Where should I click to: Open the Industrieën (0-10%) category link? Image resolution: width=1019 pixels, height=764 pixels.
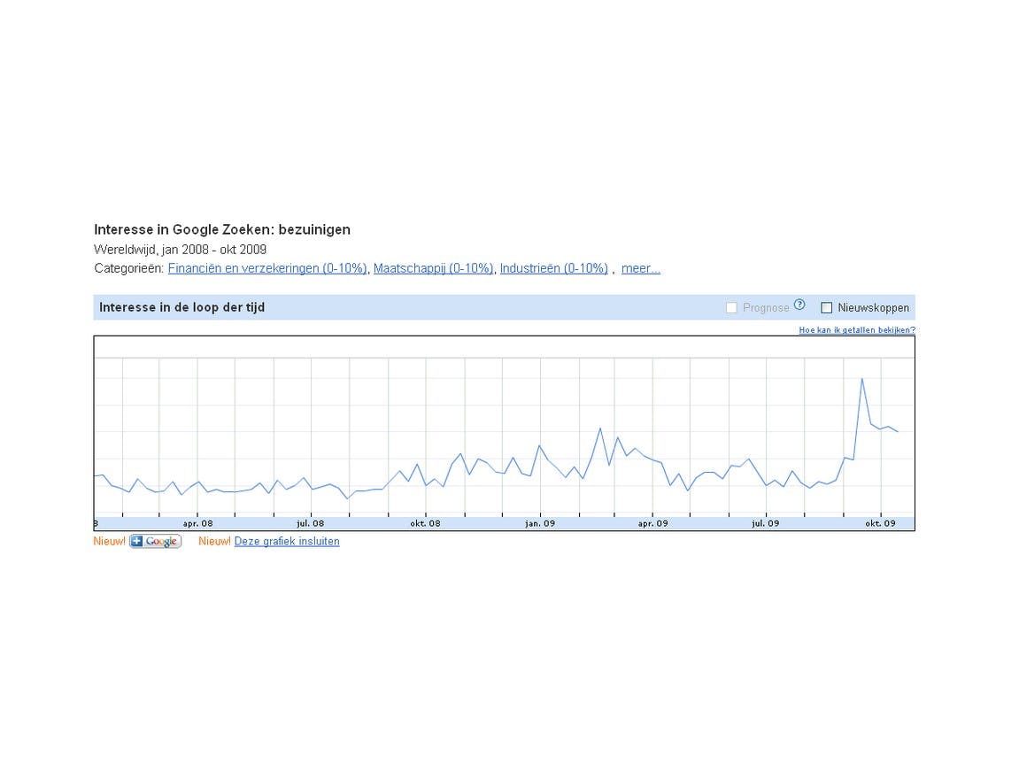point(553,268)
